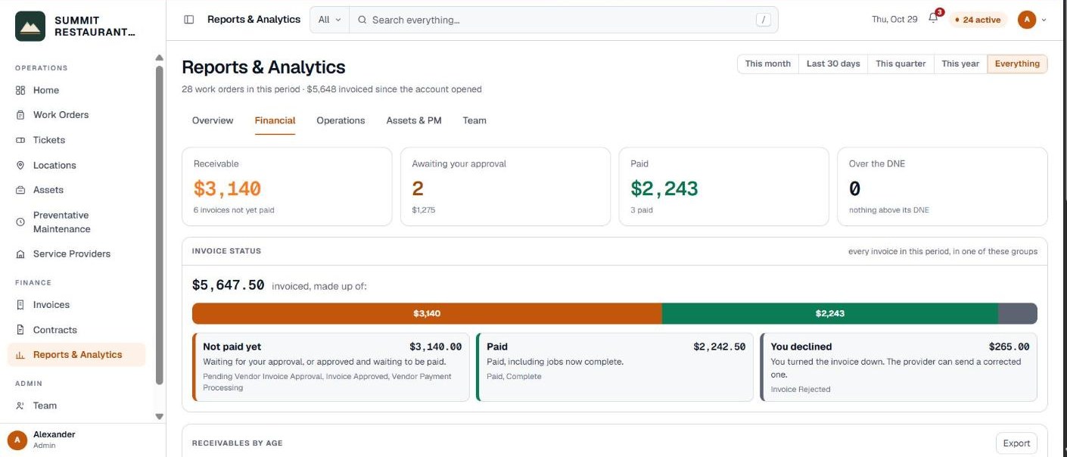Screen dimensions: 1067x457
Task: Click the green $2,243 bar segment
Action: coord(830,313)
